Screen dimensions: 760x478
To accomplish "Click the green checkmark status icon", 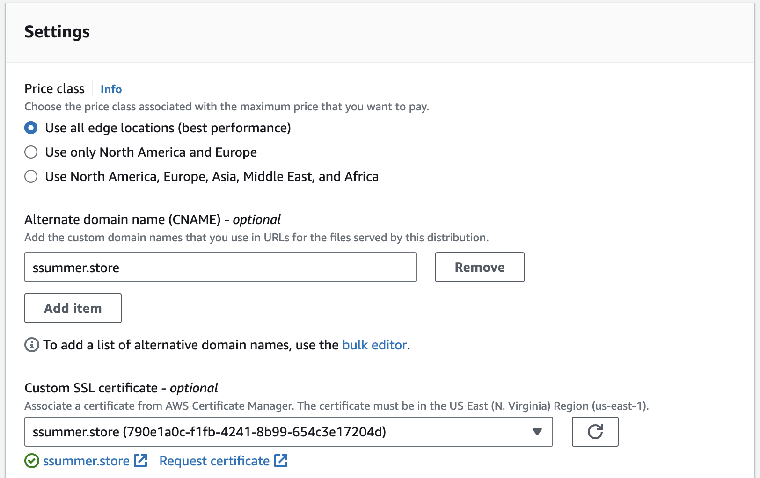I will [31, 461].
